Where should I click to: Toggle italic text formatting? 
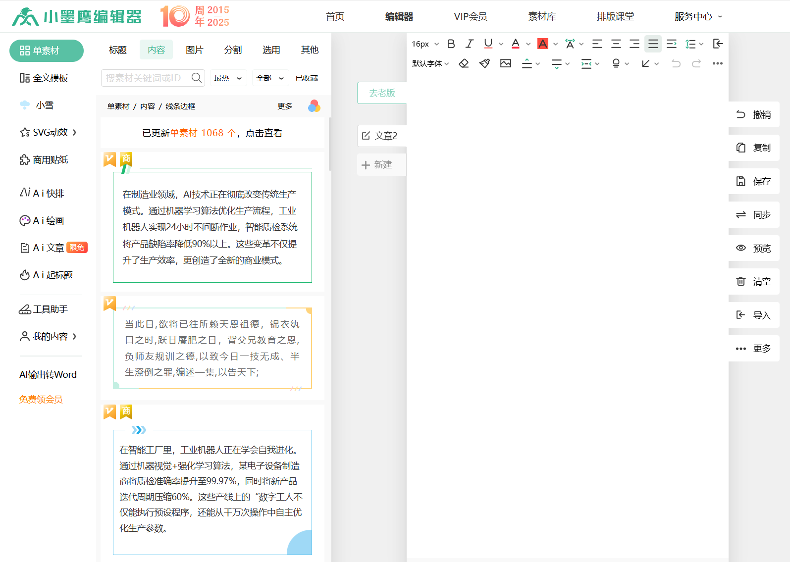tap(469, 44)
